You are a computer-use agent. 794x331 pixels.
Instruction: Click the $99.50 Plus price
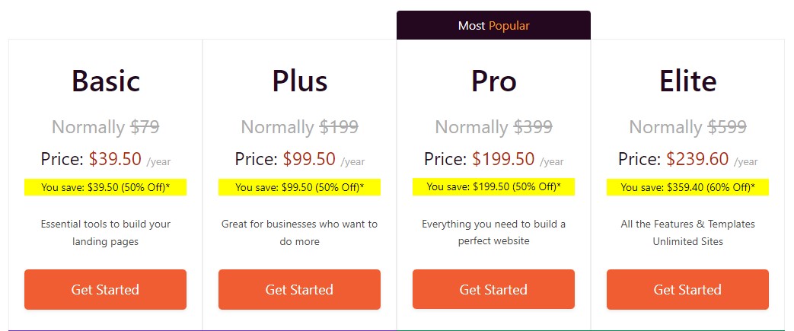(309, 159)
